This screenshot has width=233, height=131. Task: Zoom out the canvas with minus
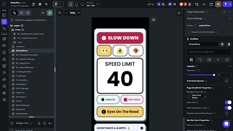pos(66,13)
